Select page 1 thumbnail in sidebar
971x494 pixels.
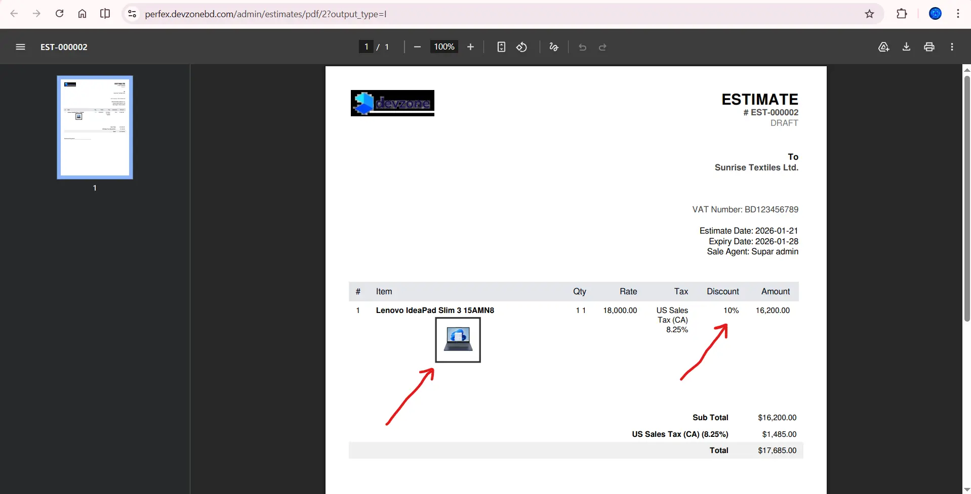click(95, 127)
